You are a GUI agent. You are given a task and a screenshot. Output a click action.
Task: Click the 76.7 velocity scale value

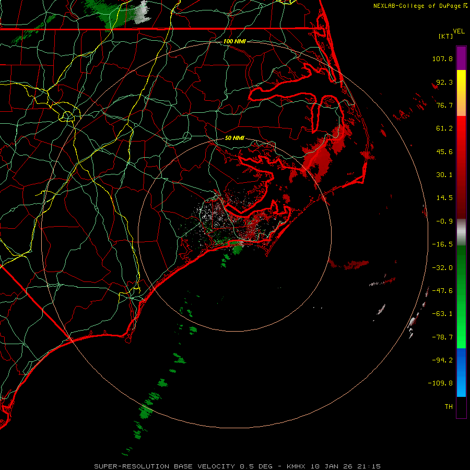tap(444, 105)
